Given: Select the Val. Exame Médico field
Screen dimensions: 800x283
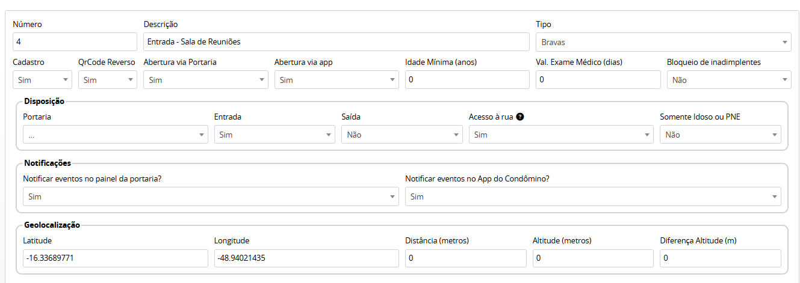Looking at the screenshot, I should (598, 80).
